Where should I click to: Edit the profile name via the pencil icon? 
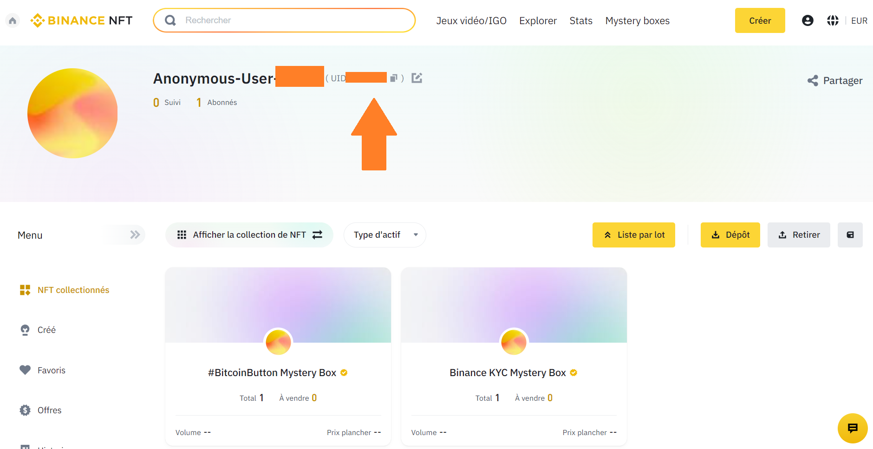coord(416,78)
